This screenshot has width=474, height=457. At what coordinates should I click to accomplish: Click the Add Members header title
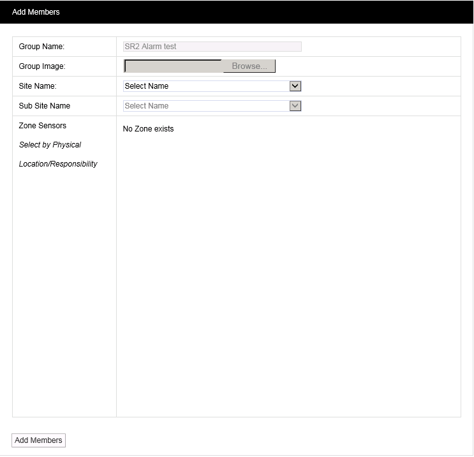point(36,12)
